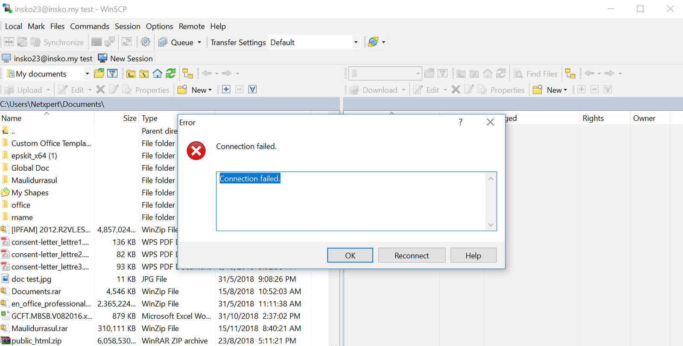
Task: Click the local file Filter icon
Action: click(112, 73)
